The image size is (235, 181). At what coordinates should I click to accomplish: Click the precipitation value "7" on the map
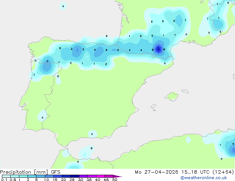pos(47,62)
